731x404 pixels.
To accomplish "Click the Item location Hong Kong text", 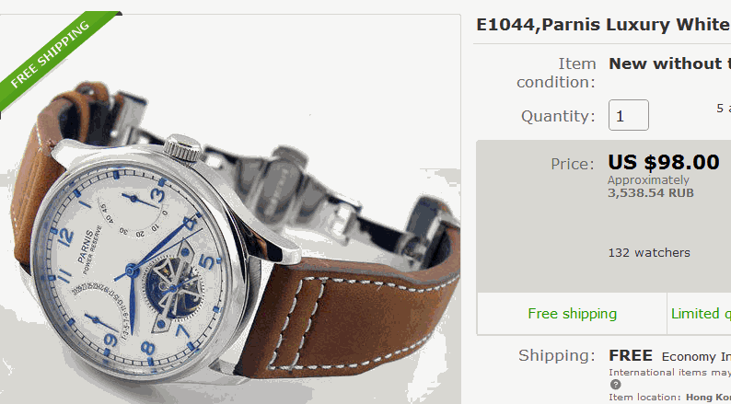I will (x=669, y=398).
